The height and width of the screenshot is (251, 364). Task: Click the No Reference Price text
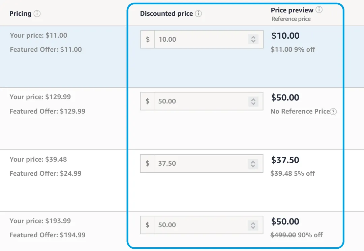click(x=300, y=112)
